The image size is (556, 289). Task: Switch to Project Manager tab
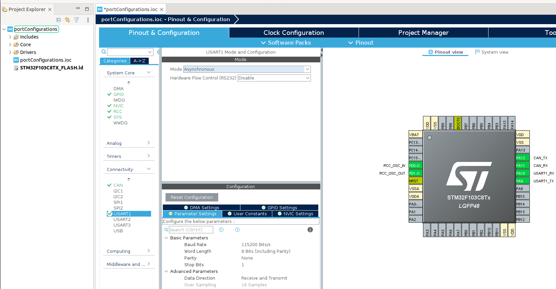[423, 33]
